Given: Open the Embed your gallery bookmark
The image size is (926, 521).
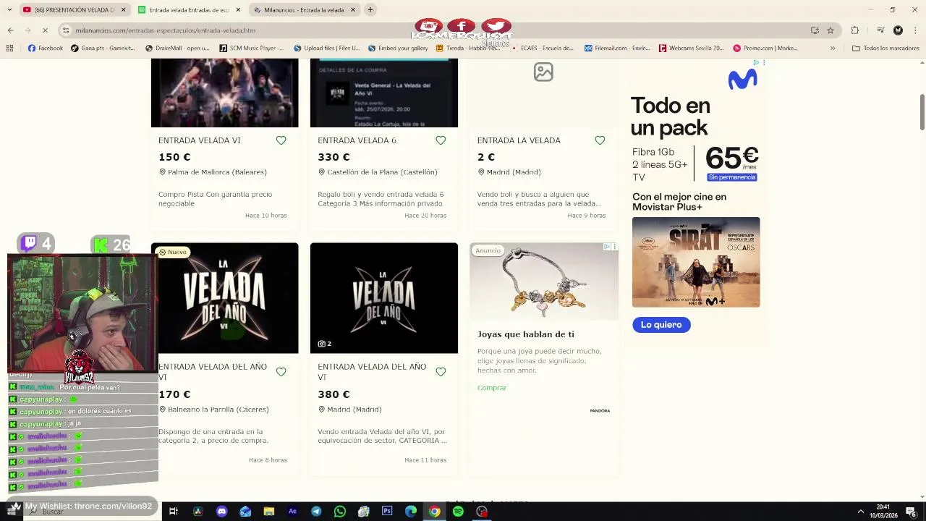Looking at the screenshot, I should click(398, 48).
